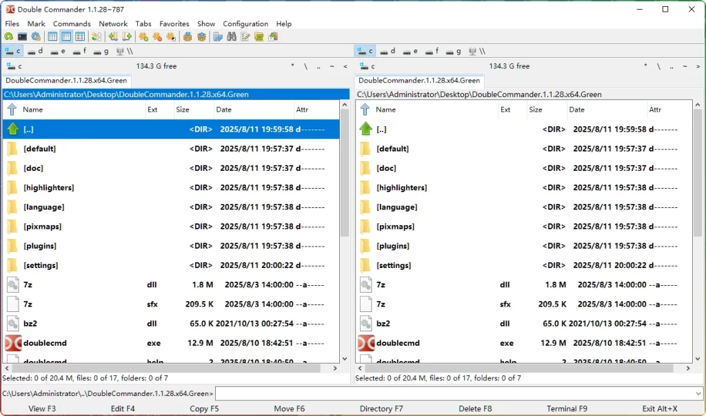
Task: Click the right panel's horizontal scrollbar thumb
Action: [x=519, y=368]
